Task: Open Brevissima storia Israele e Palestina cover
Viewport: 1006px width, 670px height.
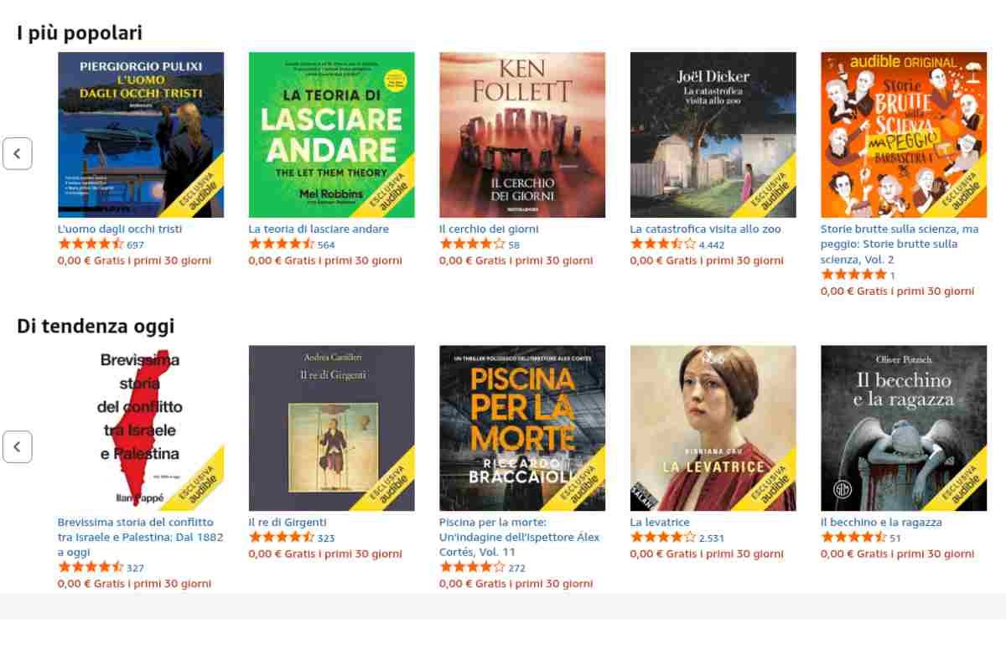Action: (141, 428)
